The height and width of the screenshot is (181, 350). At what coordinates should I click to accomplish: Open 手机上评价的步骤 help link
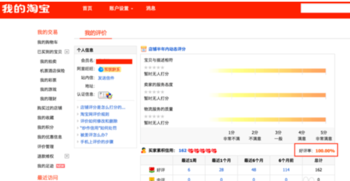pos(97,142)
